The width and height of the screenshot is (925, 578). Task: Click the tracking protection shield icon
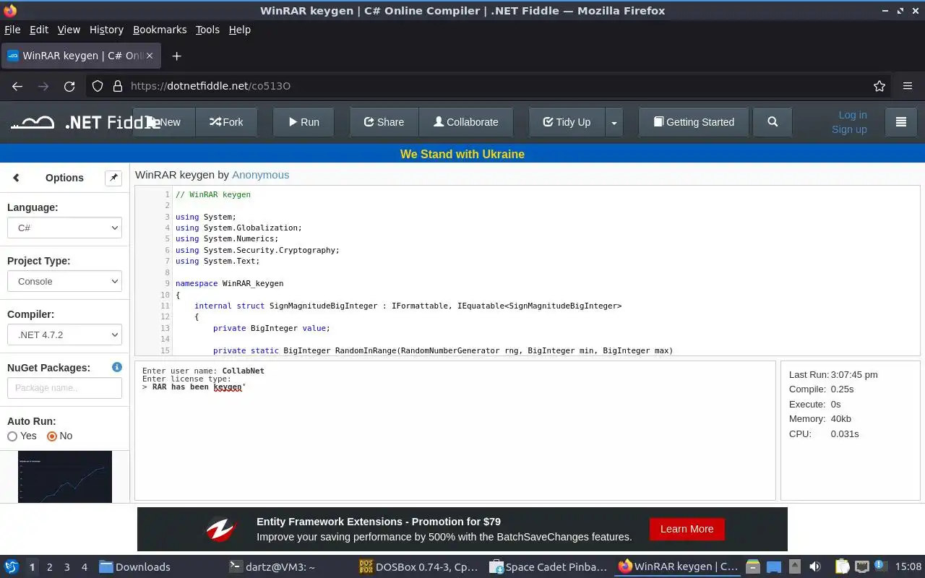click(98, 86)
